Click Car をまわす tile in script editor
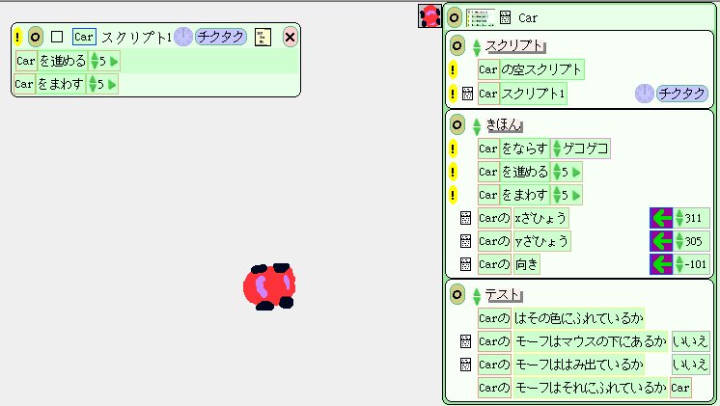This screenshot has height=406, width=720. coord(67,85)
